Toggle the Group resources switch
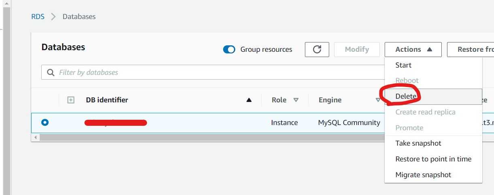This screenshot has height=195, width=494. click(x=229, y=49)
